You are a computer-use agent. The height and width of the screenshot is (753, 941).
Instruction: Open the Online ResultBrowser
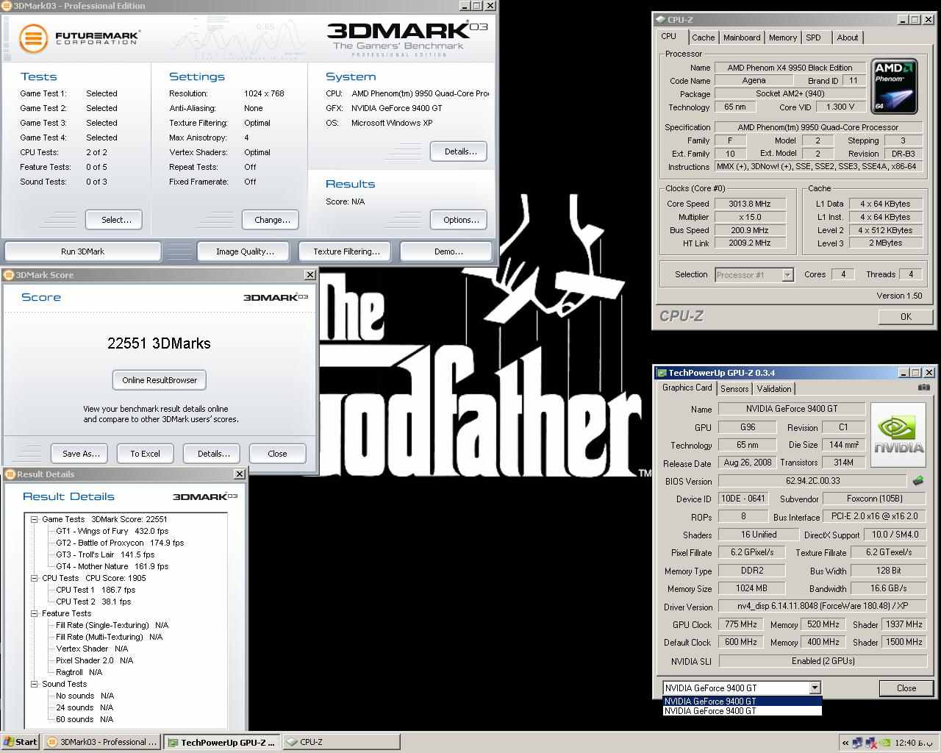(160, 380)
